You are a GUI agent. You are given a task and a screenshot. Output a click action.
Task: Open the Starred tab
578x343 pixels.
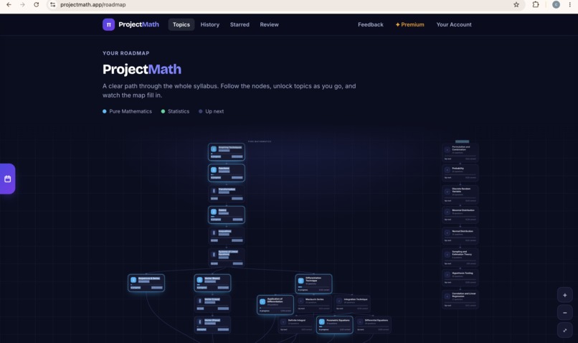coord(240,24)
